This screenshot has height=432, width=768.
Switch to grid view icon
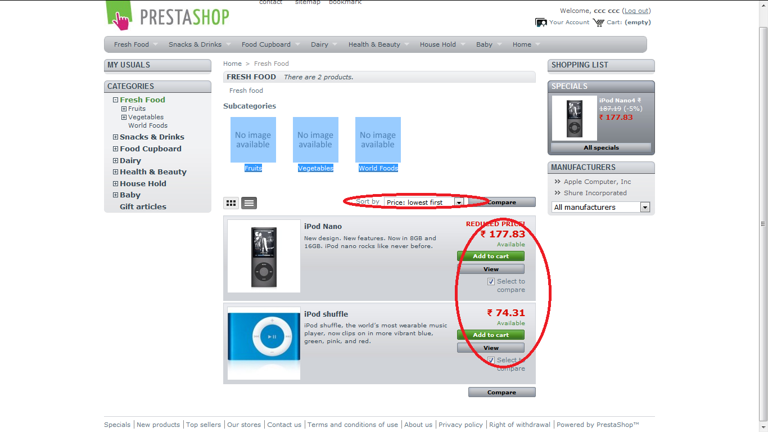231,203
